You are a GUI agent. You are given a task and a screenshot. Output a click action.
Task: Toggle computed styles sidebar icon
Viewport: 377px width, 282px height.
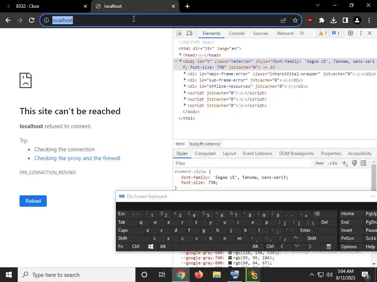(363, 163)
